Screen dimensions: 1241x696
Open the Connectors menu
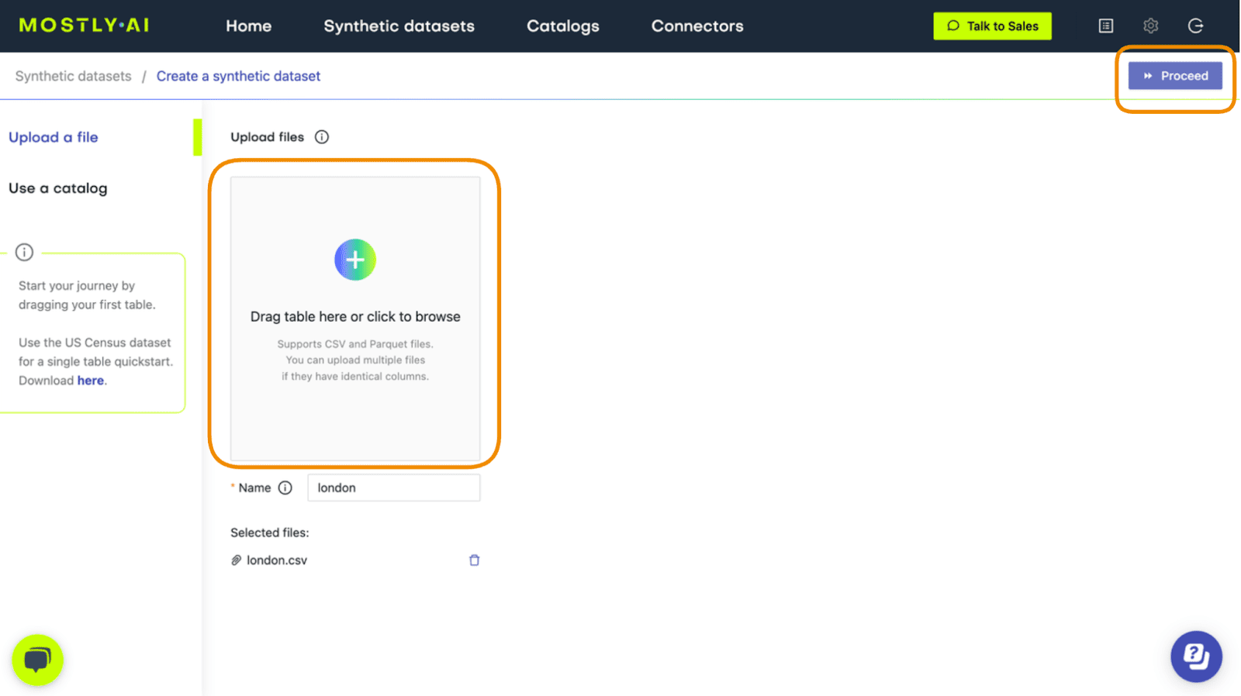pyautogui.click(x=697, y=26)
